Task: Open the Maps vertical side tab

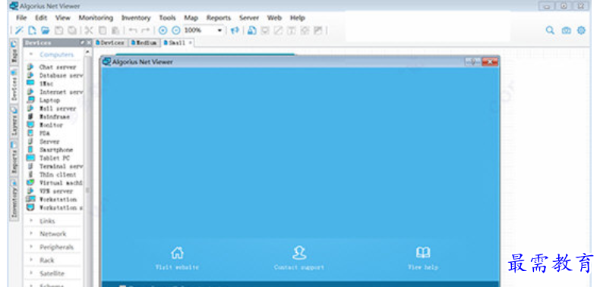Action: (14, 52)
